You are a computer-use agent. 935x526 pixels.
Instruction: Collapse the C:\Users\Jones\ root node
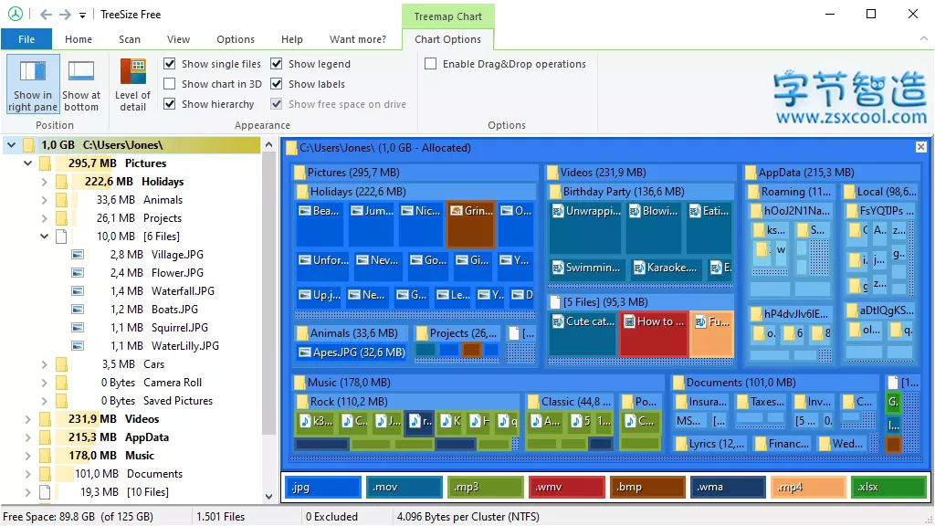coord(11,145)
